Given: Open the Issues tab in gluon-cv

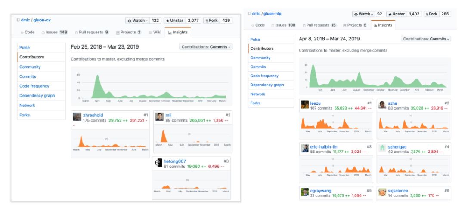Looking at the screenshot, I should point(55,32).
